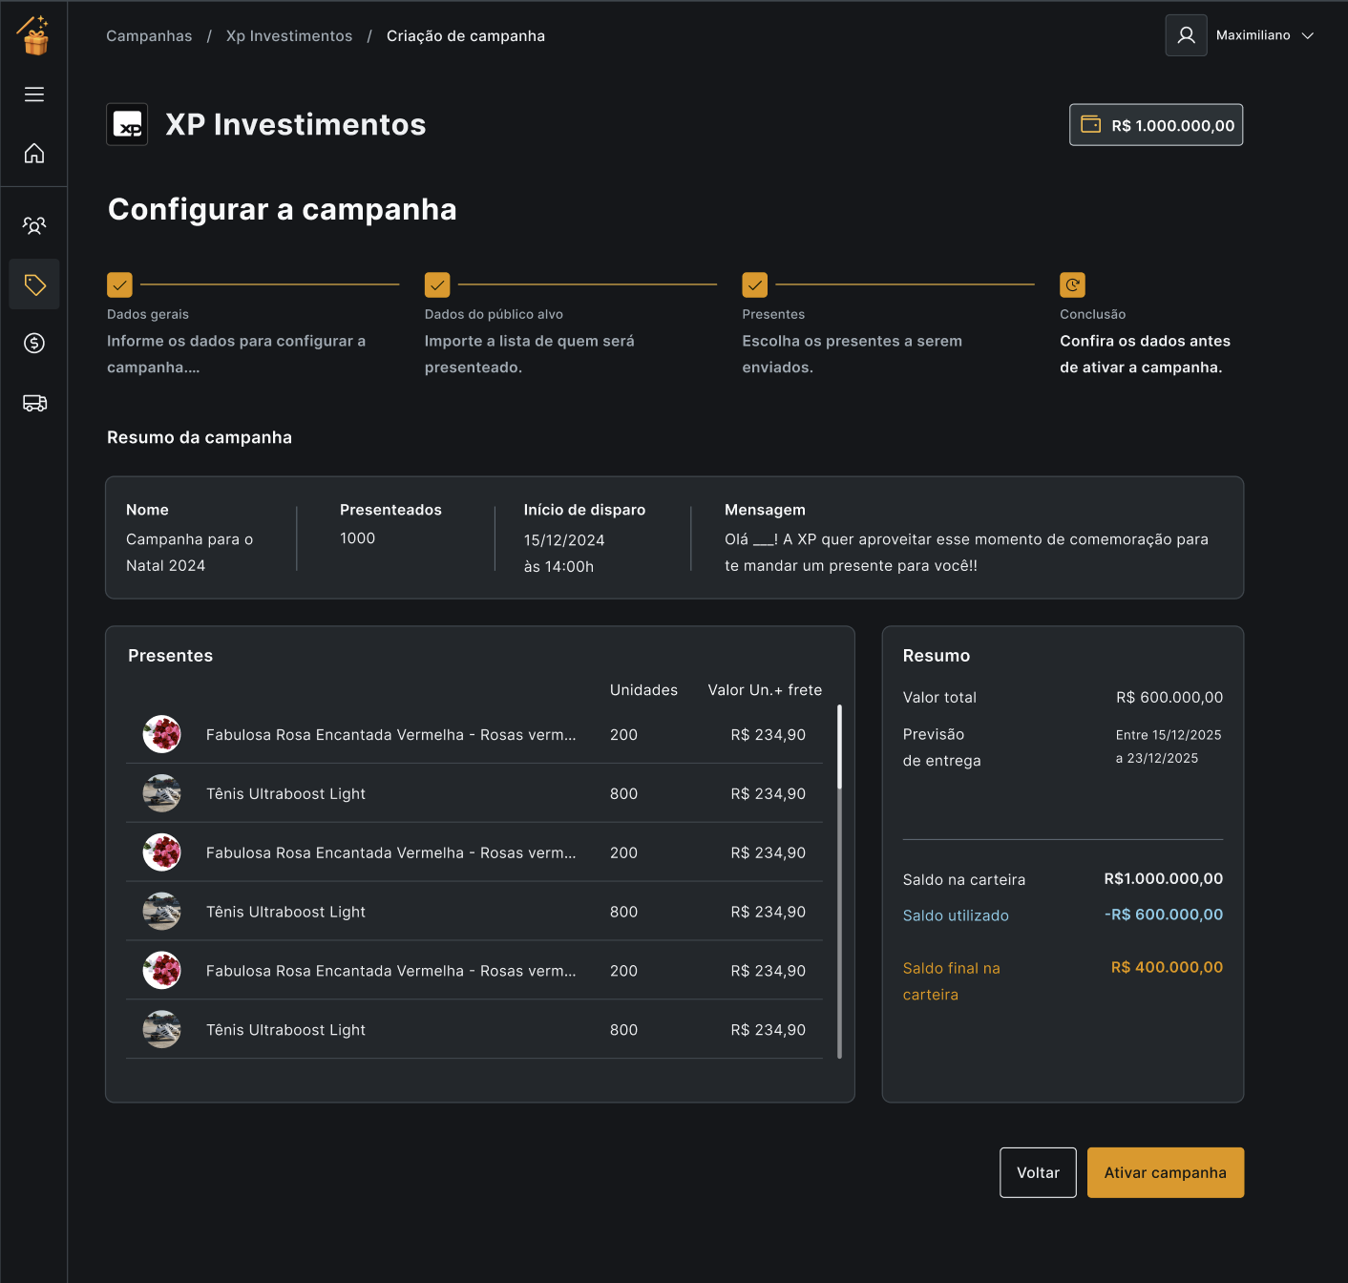The width and height of the screenshot is (1348, 1283).
Task: Select the campaigns tag icon in sidebar
Action: [34, 284]
